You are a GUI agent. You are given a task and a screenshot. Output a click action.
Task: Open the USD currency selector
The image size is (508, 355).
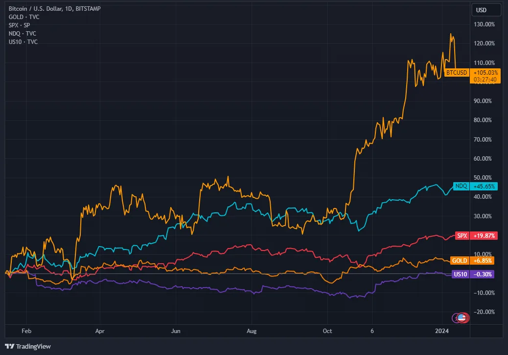click(486, 10)
